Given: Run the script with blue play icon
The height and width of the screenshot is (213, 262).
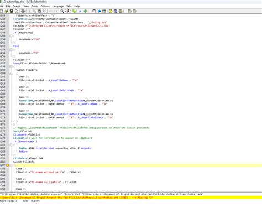Looking at the screenshot, I should pyautogui.click(x=80, y=11).
